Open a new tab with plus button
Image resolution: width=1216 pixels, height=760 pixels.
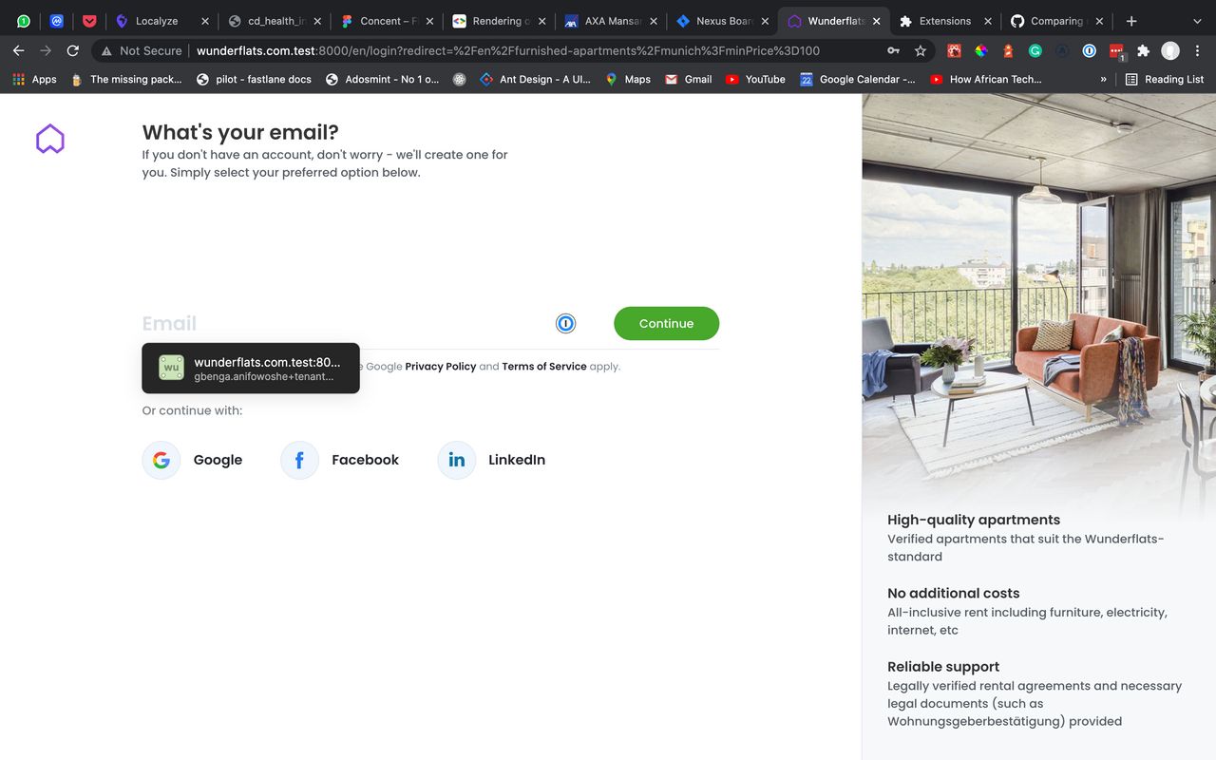click(x=1131, y=21)
